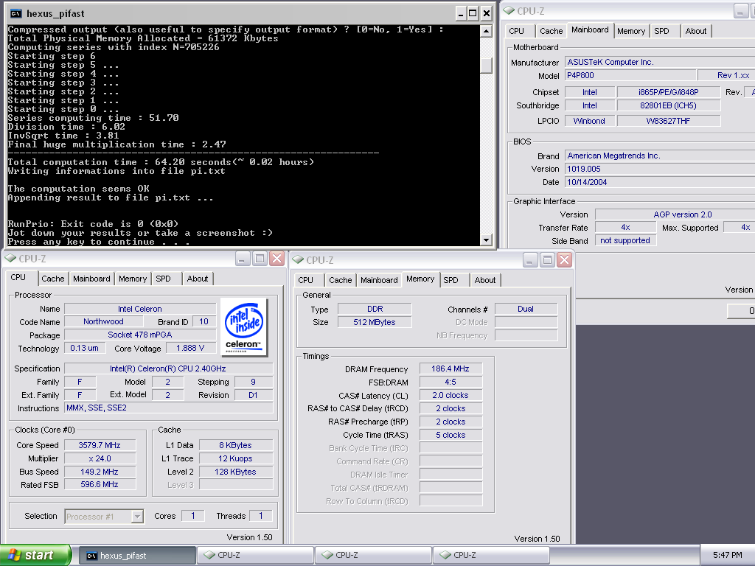Select the third CPU-Z taskbar button
The image size is (755, 566).
(x=491, y=556)
